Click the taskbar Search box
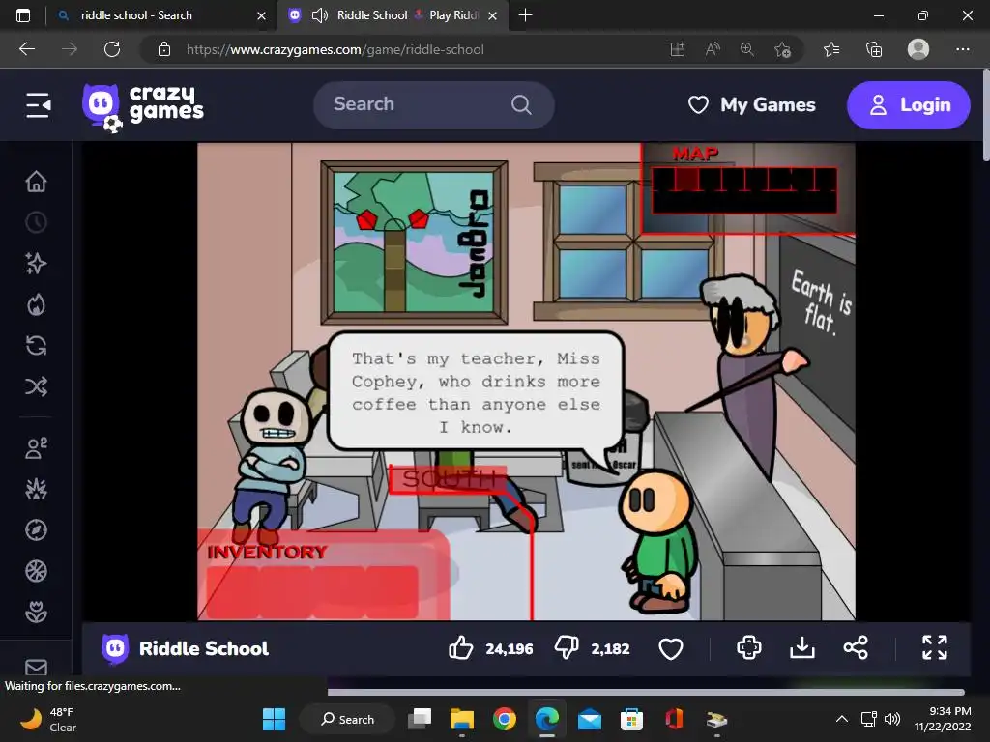This screenshot has height=742, width=990. coord(347,719)
